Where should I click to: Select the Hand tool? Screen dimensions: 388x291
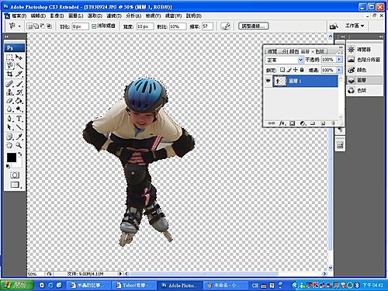pyautogui.click(x=9, y=145)
